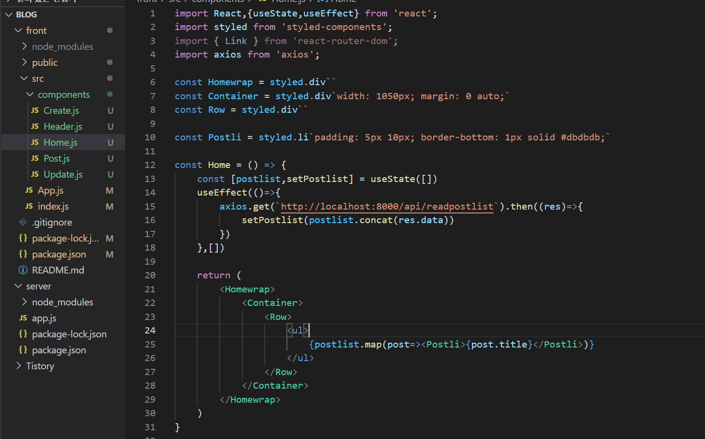The height and width of the screenshot is (439, 705).
Task: Select the Tistory folder label
Action: tap(40, 366)
